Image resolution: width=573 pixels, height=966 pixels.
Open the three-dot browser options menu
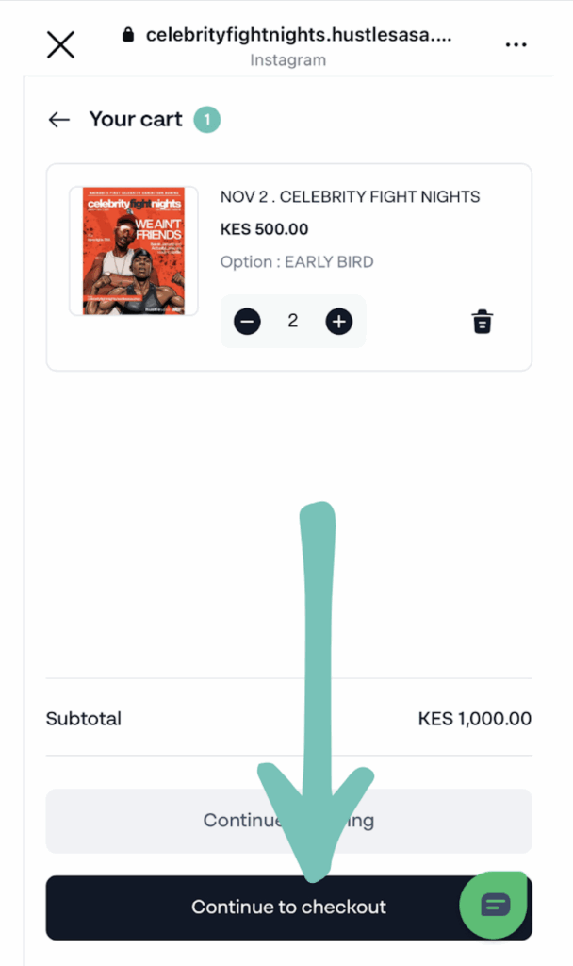[516, 44]
